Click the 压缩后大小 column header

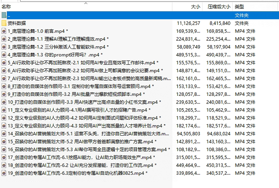tap(219, 7)
